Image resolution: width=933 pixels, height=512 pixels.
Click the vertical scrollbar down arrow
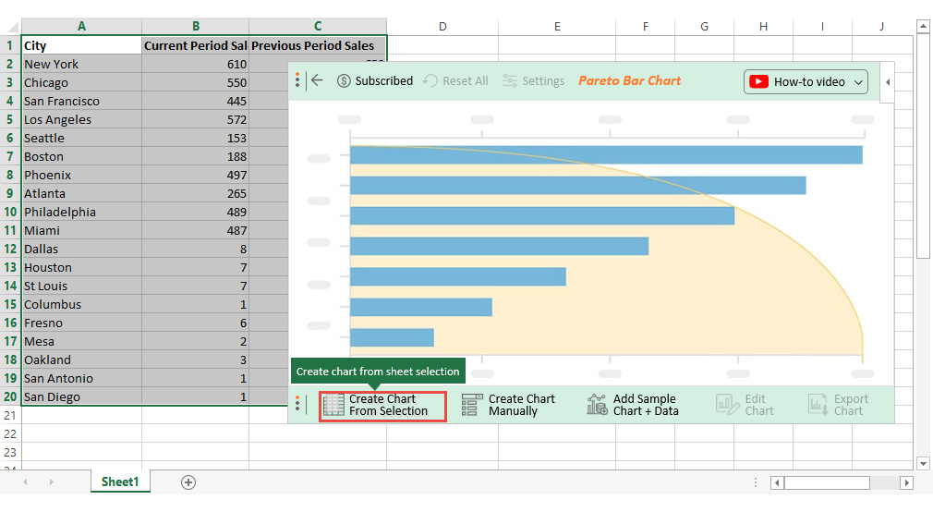[923, 463]
